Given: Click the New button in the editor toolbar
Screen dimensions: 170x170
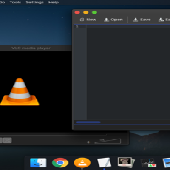Looking at the screenshot, I should click(88, 20).
